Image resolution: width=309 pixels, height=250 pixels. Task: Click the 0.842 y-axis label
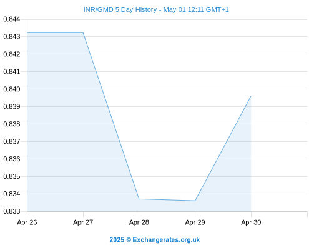coord(12,54)
